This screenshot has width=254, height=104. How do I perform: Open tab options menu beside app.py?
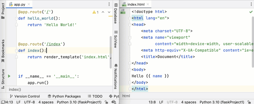109,4
